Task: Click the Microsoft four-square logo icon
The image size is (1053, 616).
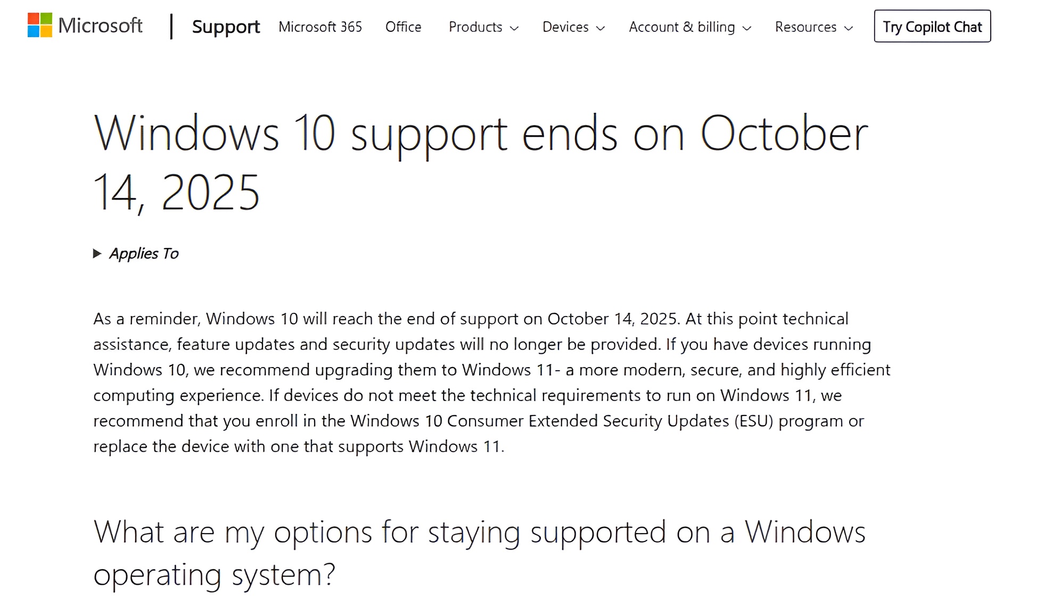Action: (x=40, y=25)
